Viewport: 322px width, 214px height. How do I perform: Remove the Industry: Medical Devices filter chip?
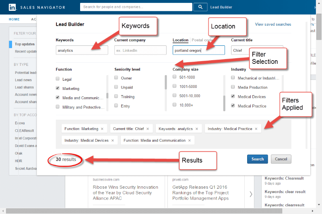113,141
